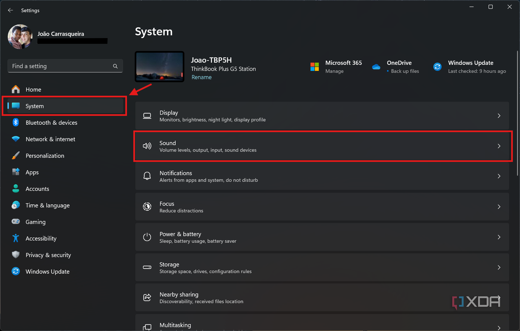The height and width of the screenshot is (331, 520).
Task: Open Accessibility settings in sidebar
Action: pos(41,238)
